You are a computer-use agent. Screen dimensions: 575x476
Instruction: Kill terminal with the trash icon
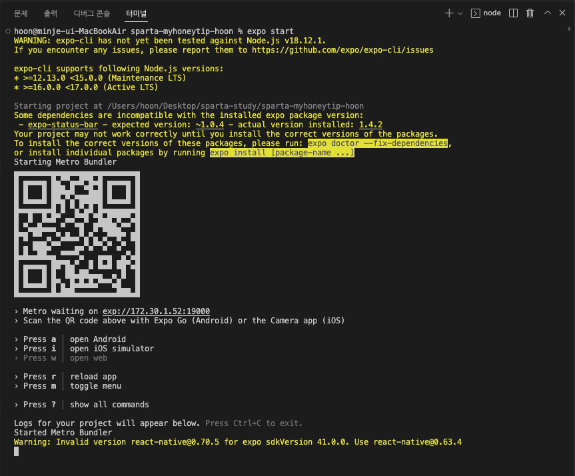(530, 13)
